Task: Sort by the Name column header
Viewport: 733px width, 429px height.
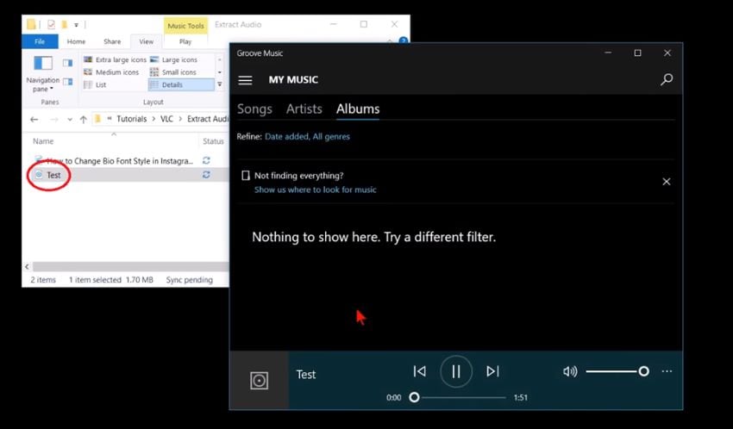Action: (x=43, y=141)
